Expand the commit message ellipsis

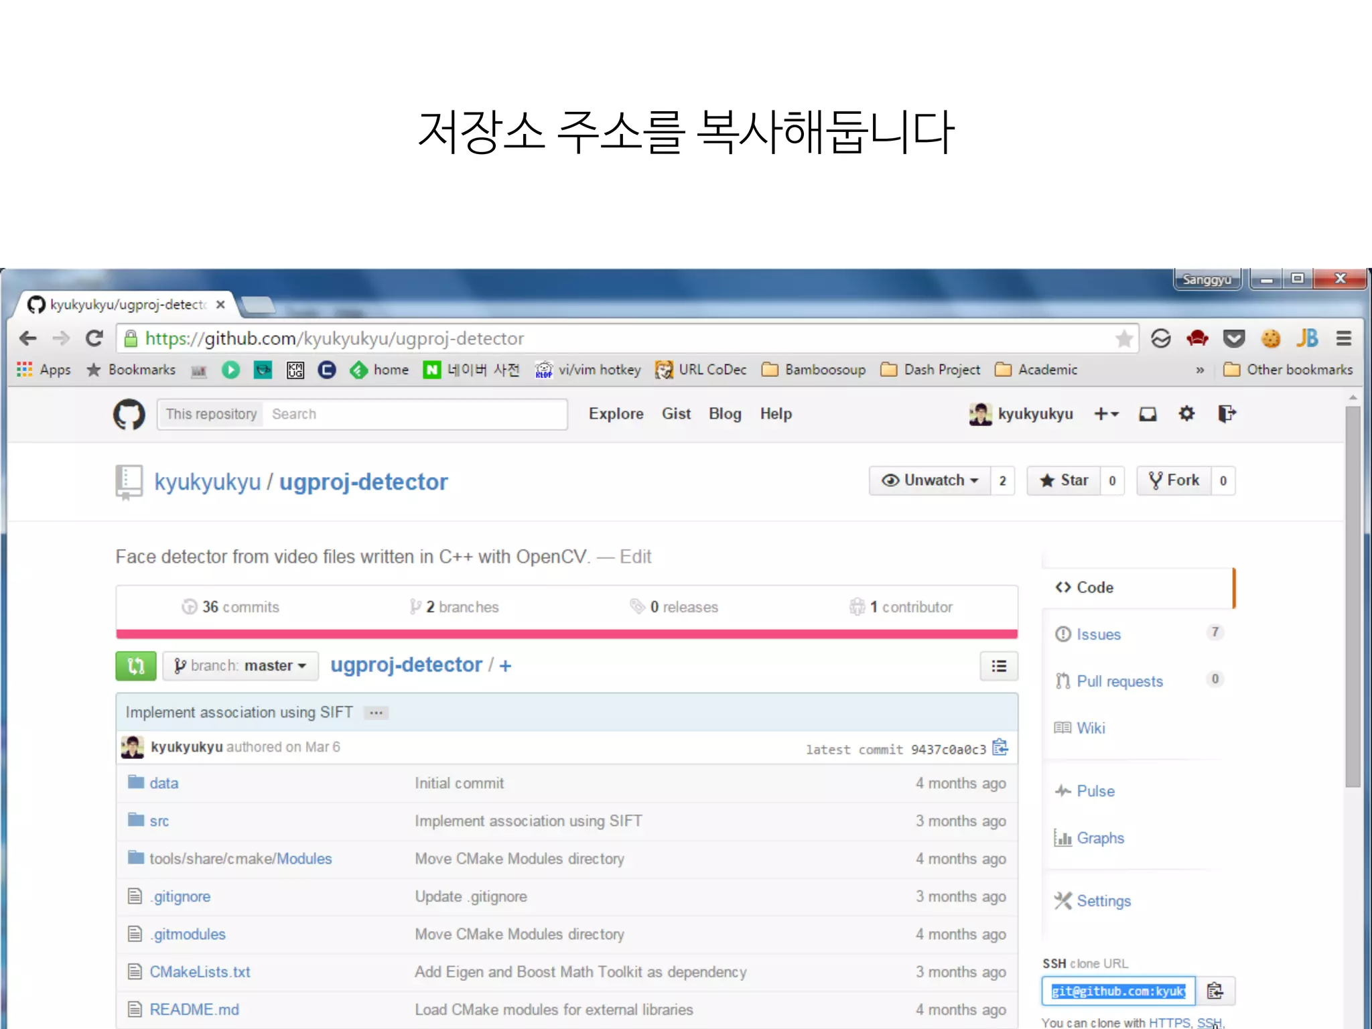click(376, 713)
